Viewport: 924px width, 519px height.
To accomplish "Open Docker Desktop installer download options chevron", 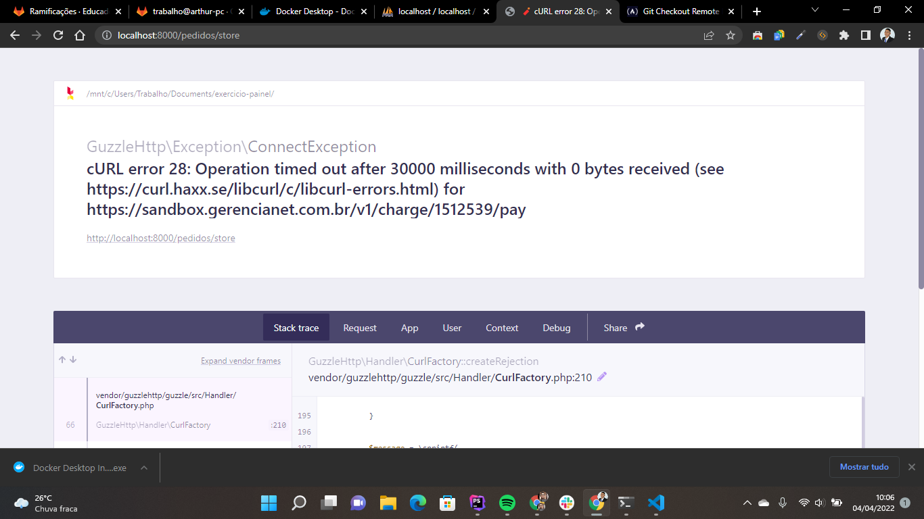I will tap(143, 468).
